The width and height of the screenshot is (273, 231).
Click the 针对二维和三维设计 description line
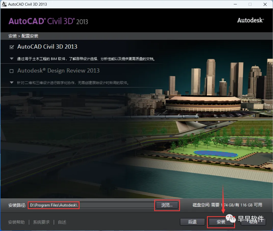[x=73, y=83]
